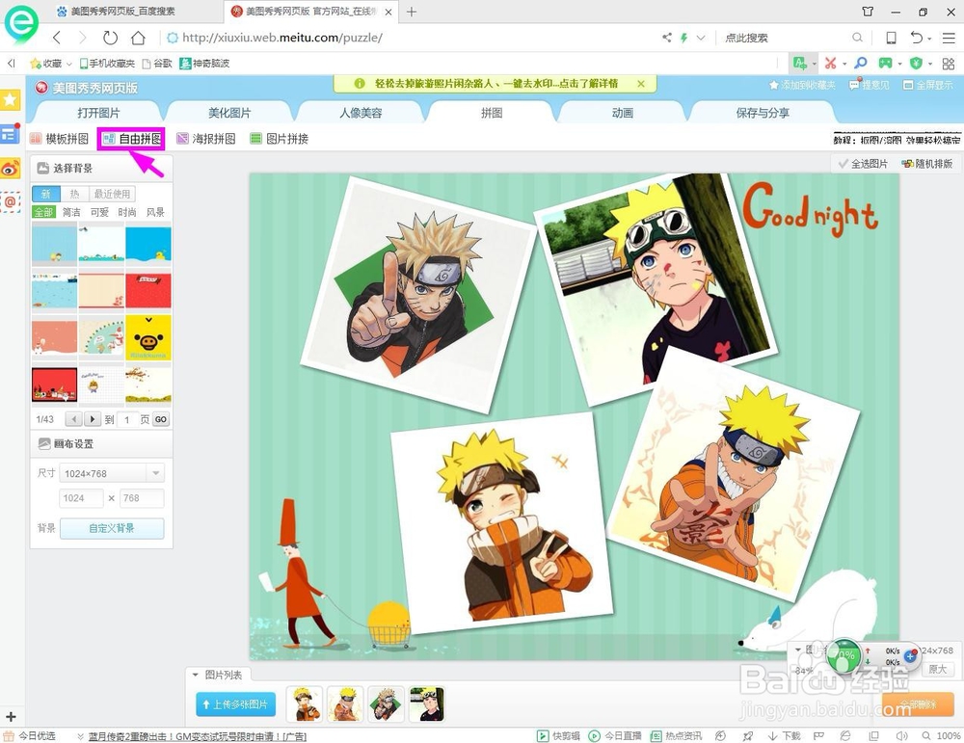Click 全屏显示 fullscreen link

927,85
